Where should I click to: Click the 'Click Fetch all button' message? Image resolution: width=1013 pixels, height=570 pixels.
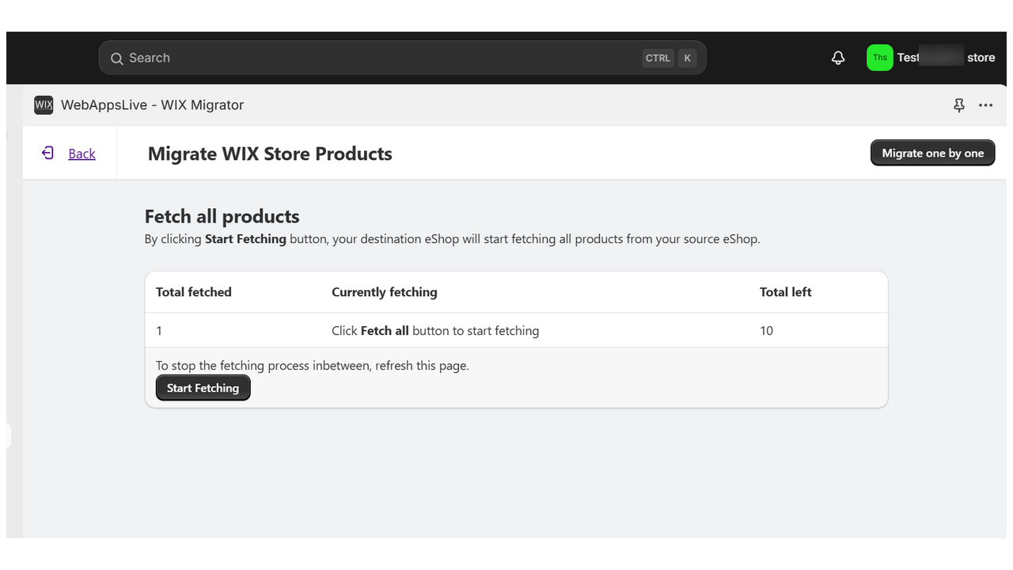click(435, 331)
